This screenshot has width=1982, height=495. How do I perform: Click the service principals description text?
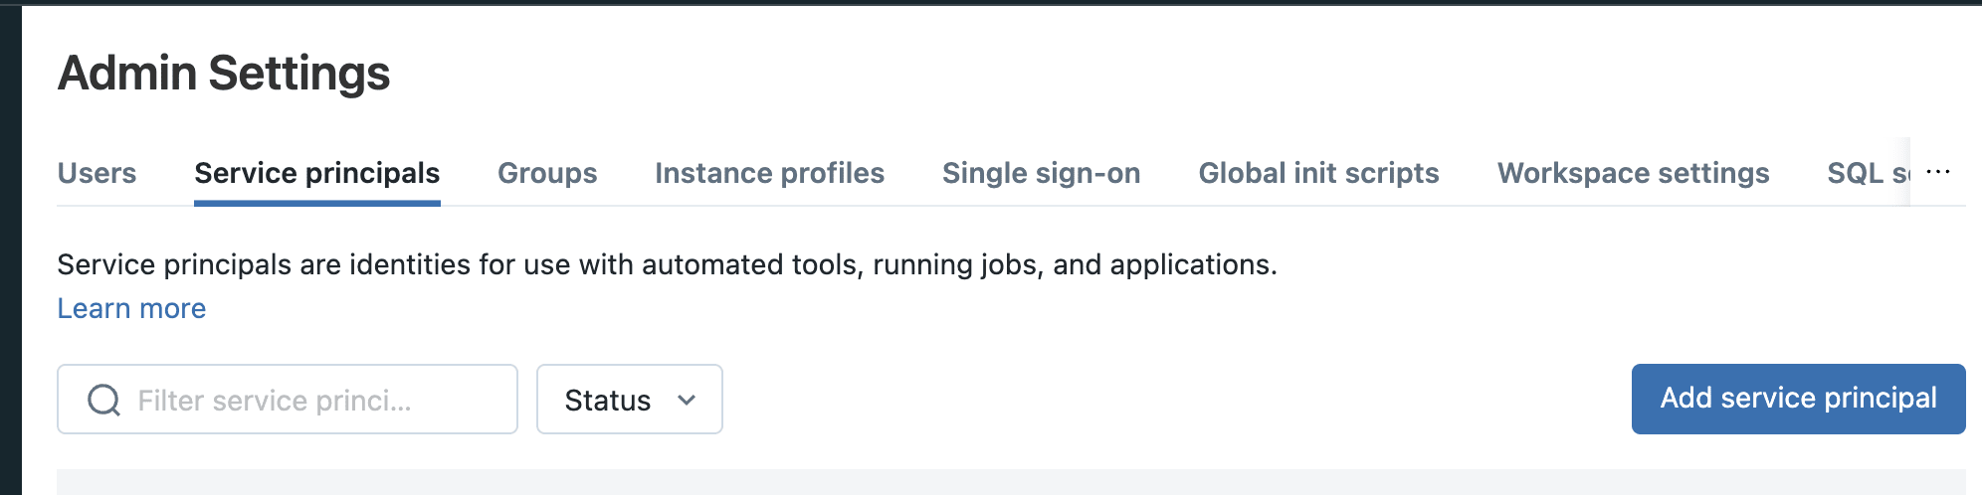(x=667, y=264)
